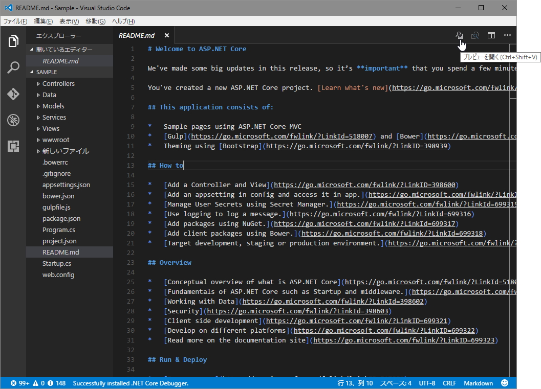Open Startup.cs in explorer
Screen dimensions: 541x389
tap(70, 264)
